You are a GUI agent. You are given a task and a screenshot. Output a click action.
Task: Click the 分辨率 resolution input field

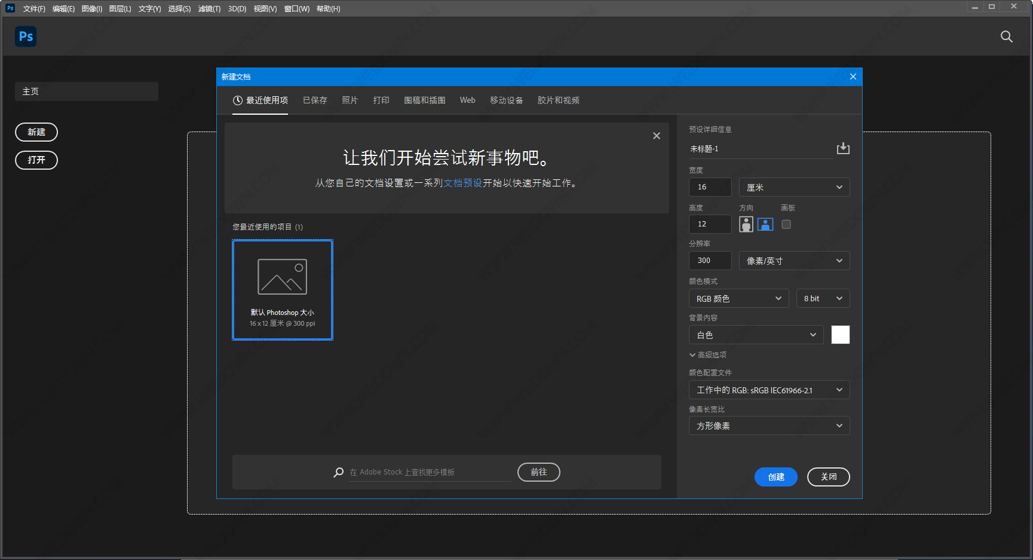tap(710, 261)
